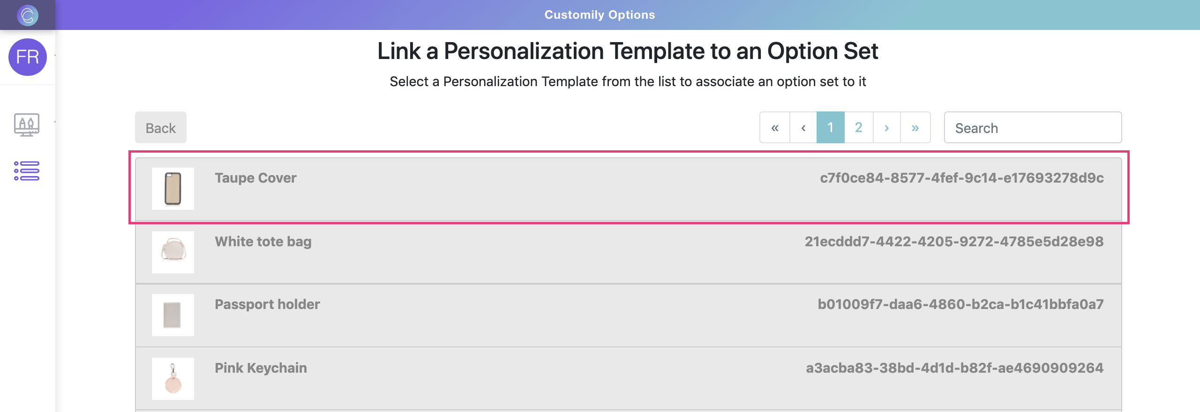Screen dimensions: 1200x412
Task: Jump to last page double-right arrow
Action: tap(915, 127)
